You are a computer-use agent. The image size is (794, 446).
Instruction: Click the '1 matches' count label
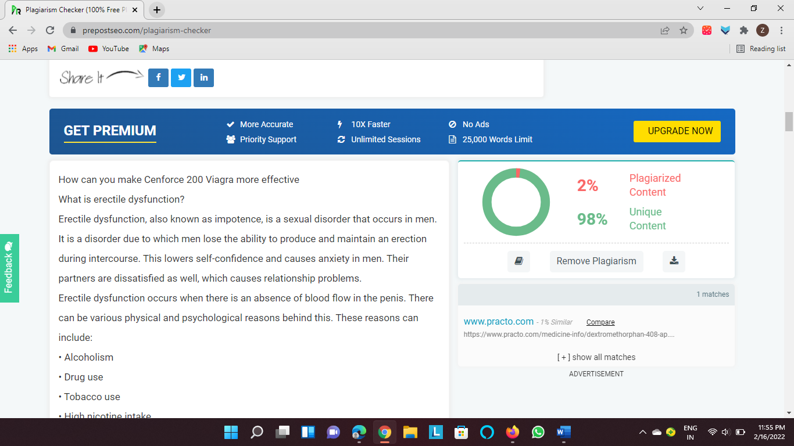713,294
